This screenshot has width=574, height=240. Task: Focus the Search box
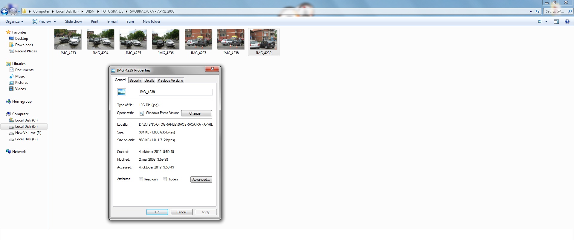[x=555, y=11]
